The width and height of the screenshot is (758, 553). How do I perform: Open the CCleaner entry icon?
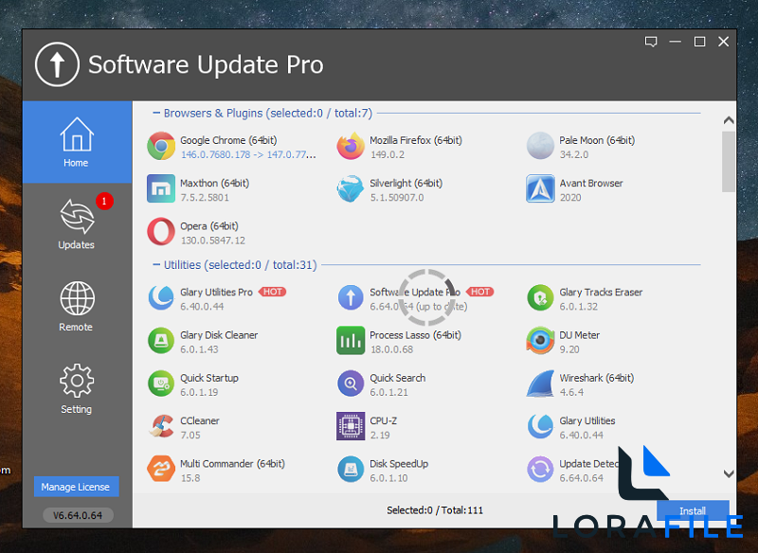click(160, 425)
